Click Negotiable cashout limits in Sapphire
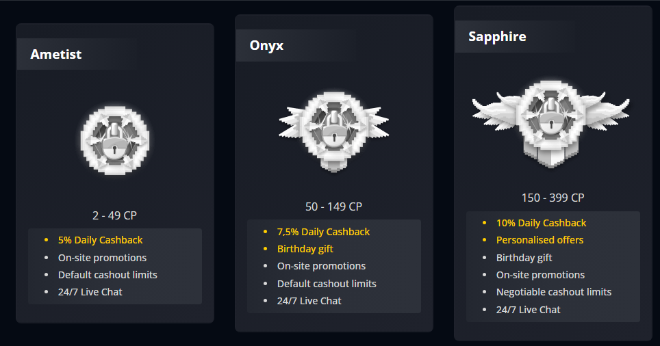The image size is (660, 346). [x=553, y=292]
